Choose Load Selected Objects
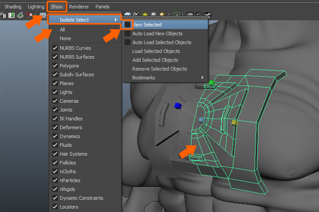This screenshot has height=212, width=319. [x=156, y=51]
